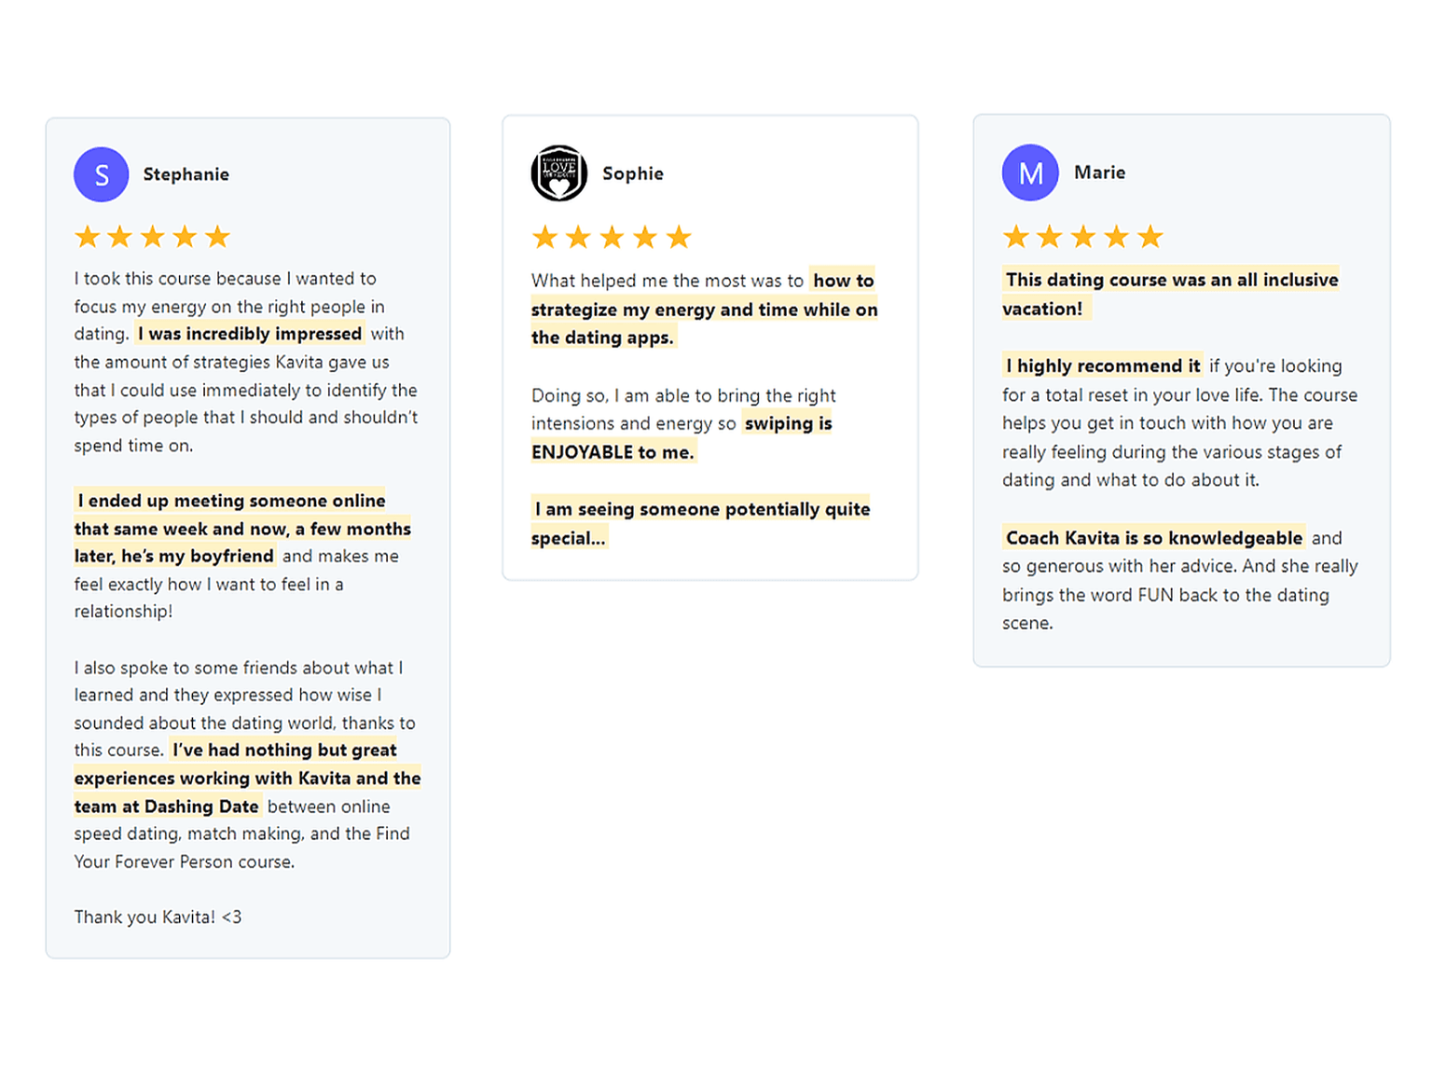
Task: Click the highlight 'I was incredibly impressed'
Action: click(x=250, y=334)
